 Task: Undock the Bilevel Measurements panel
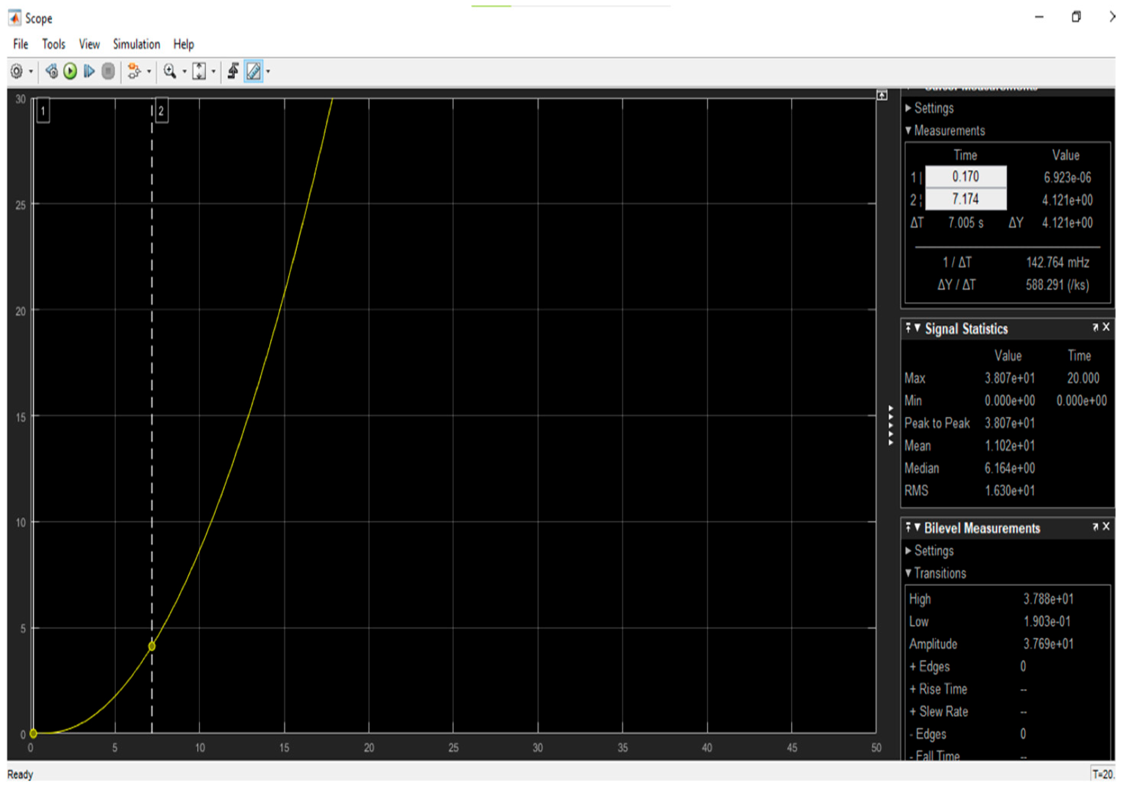coord(1096,527)
